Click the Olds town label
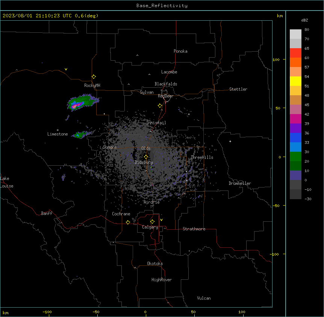 (x=146, y=148)
